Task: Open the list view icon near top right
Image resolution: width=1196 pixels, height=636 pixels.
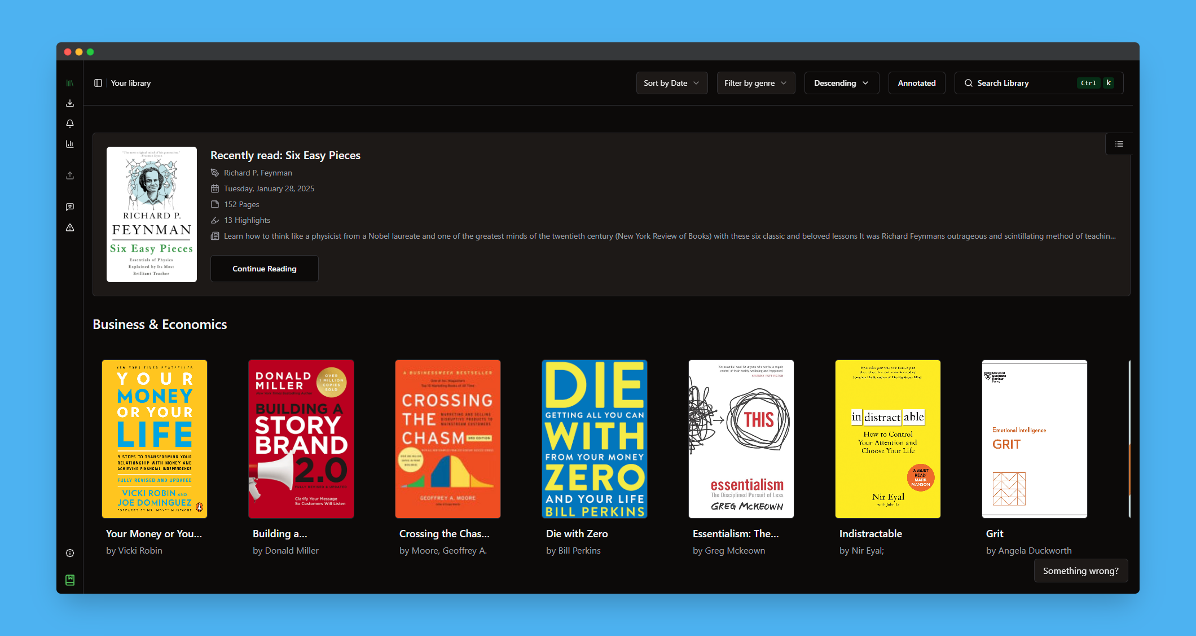Action: coord(1119,144)
